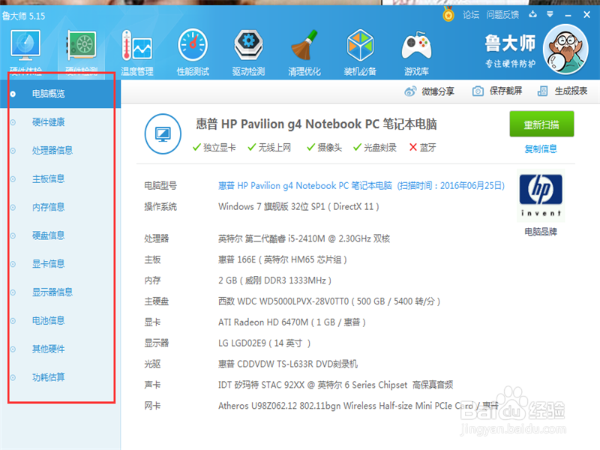Open the 问题反馈 feedback link
Image resolution: width=600 pixels, height=450 pixels.
(x=502, y=15)
